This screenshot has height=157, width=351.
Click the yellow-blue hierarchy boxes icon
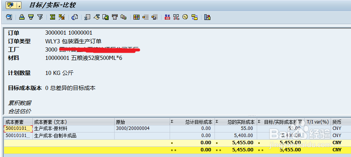coord(195,17)
